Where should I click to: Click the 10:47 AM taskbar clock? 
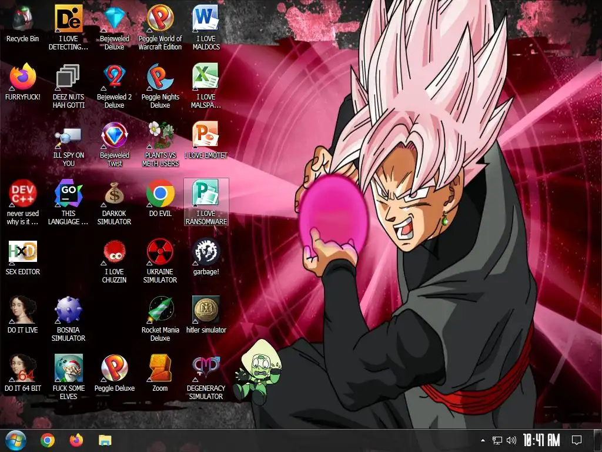click(x=541, y=440)
